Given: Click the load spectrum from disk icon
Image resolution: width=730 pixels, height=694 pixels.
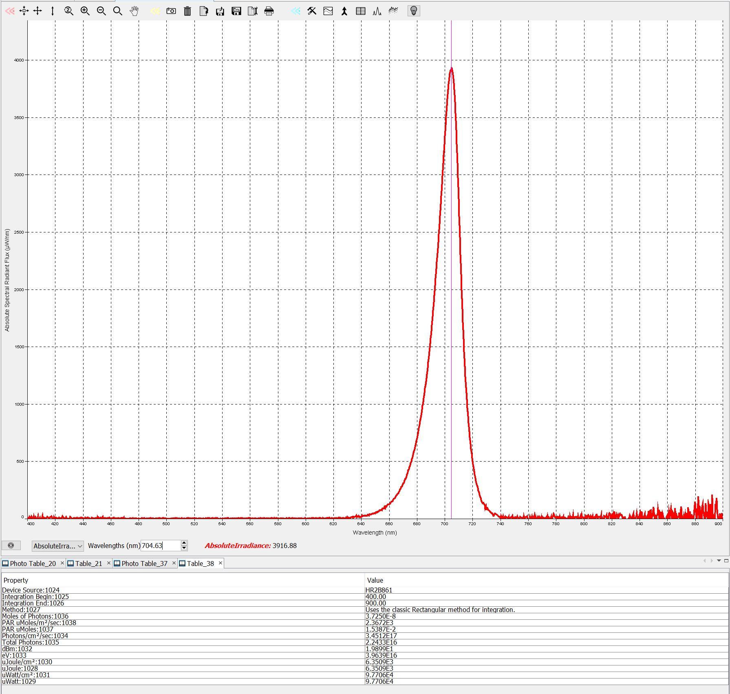Looking at the screenshot, I should point(220,11).
